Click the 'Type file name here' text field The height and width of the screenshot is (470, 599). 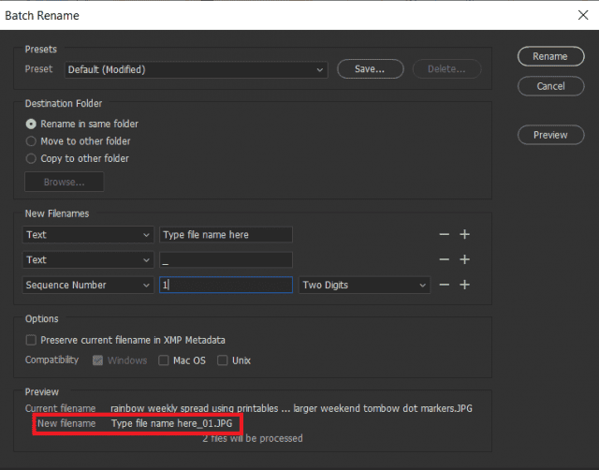[226, 235]
